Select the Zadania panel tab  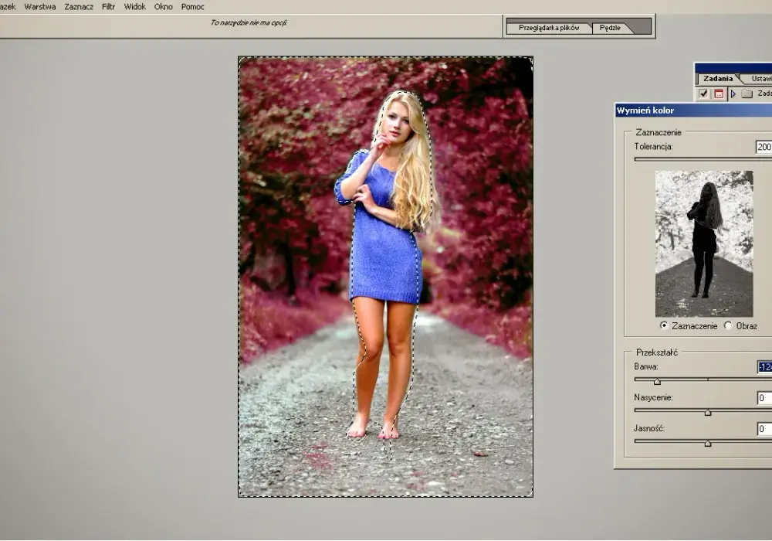(718, 79)
